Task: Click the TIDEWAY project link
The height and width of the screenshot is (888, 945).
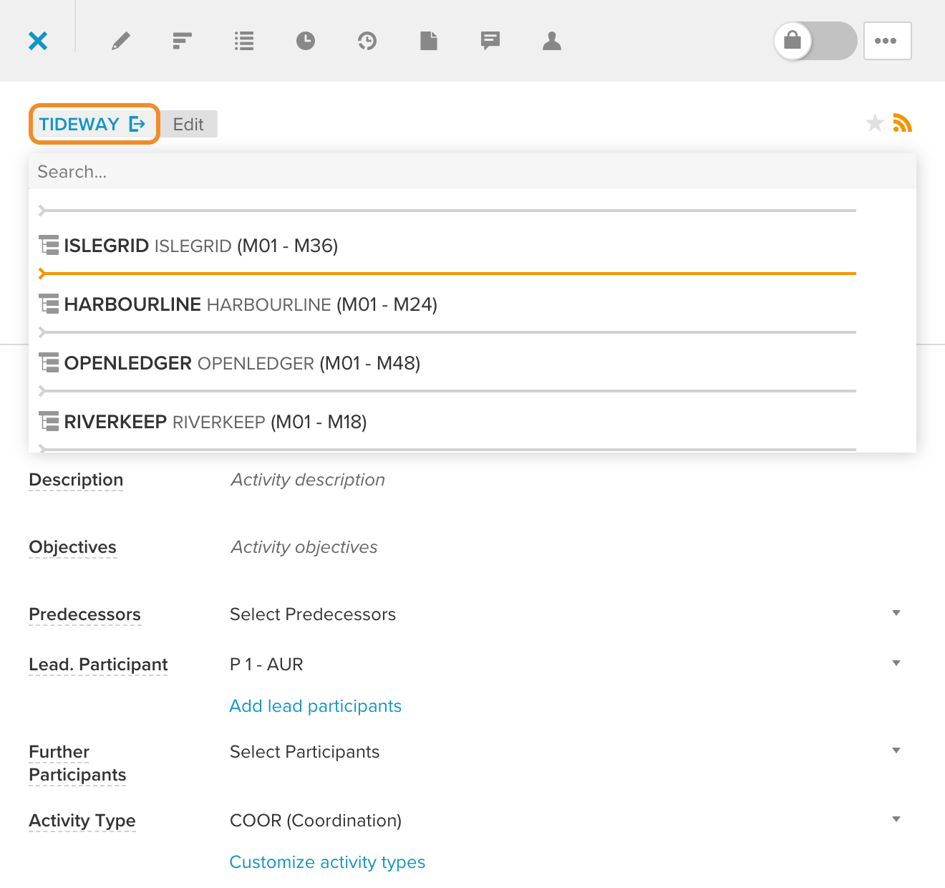Action: 93,124
